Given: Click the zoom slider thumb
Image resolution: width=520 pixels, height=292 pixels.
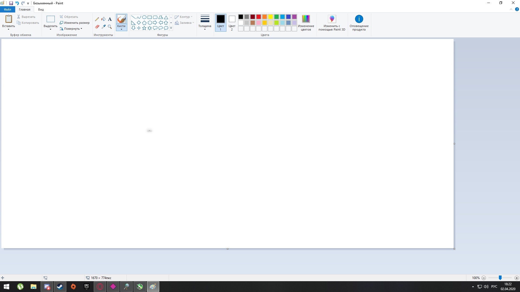Looking at the screenshot, I should click(500, 278).
